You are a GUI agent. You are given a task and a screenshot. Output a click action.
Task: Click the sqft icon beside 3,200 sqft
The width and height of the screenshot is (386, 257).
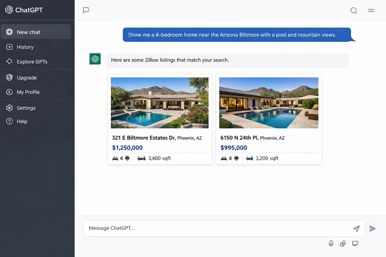250,158
